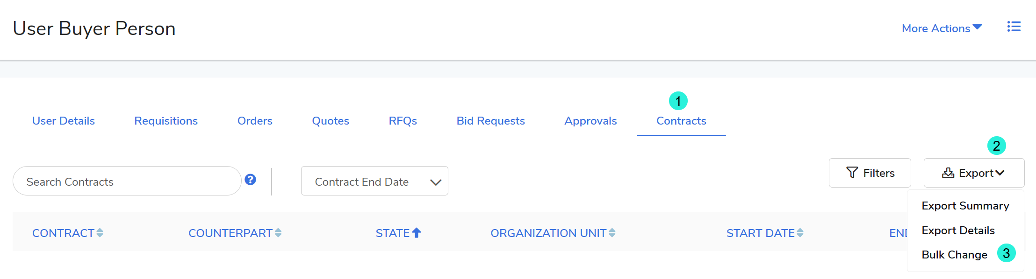Click the State ascending sort arrow

[417, 233]
